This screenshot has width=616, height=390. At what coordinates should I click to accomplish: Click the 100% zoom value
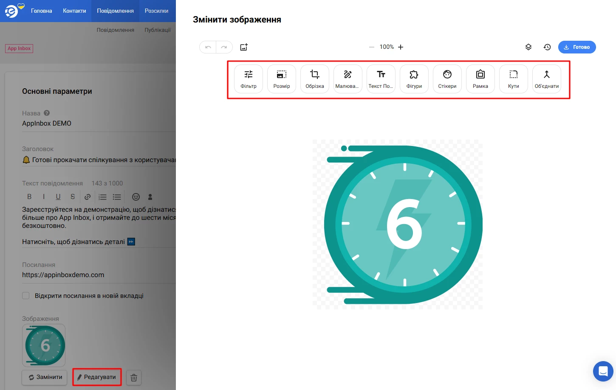[x=387, y=47]
